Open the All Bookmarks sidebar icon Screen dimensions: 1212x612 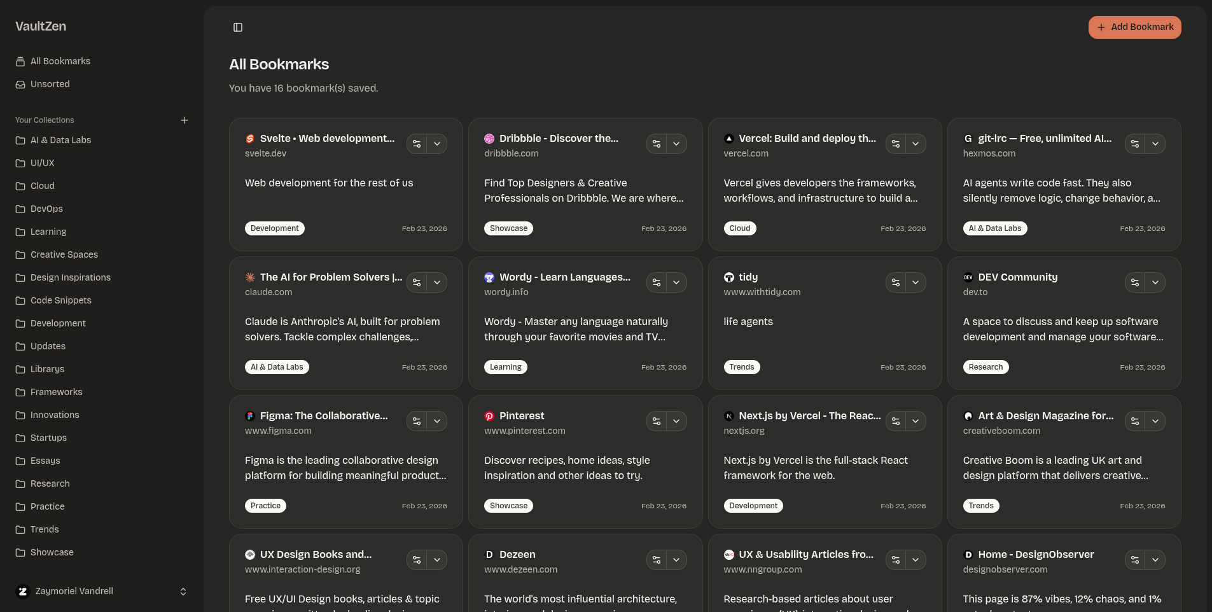click(x=21, y=60)
